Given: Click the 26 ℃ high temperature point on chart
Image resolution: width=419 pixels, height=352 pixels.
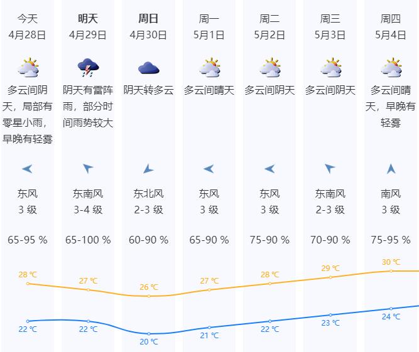Looking at the screenshot, I should point(149,296).
